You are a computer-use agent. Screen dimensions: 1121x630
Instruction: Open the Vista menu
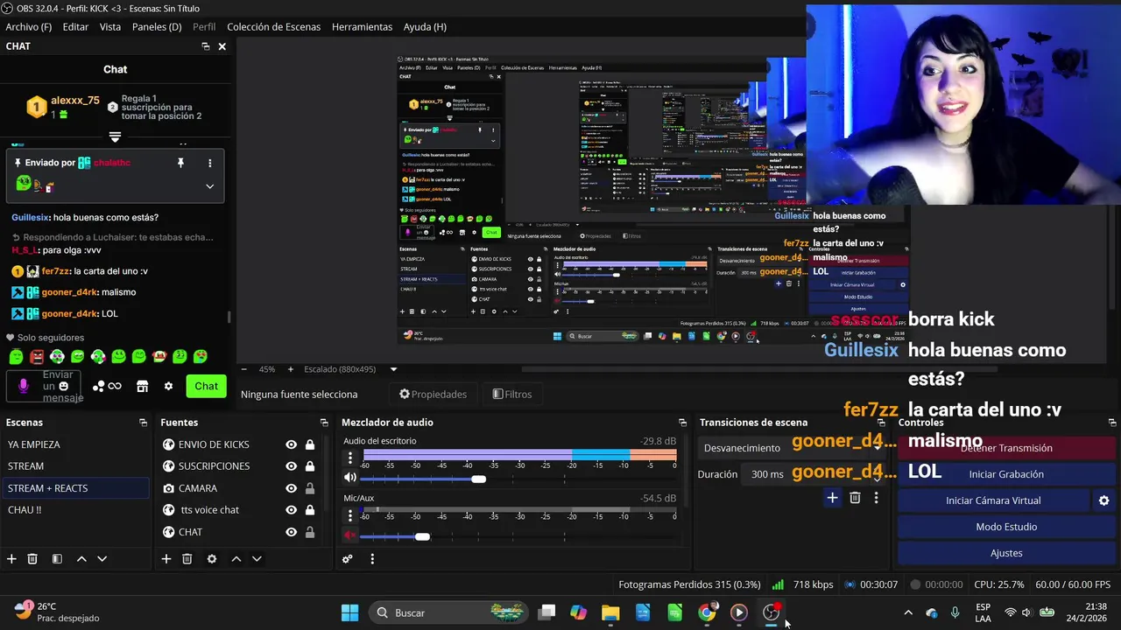click(x=110, y=27)
